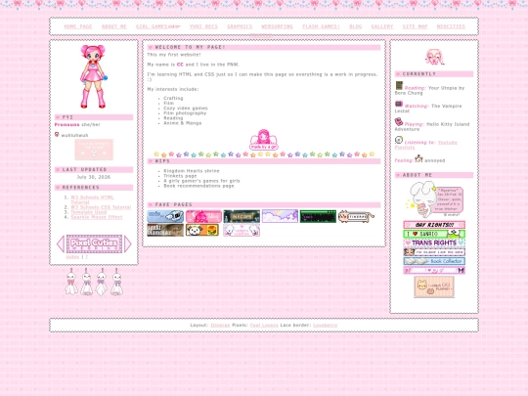Click the pink stamp badge under wahluhwuh

[x=94, y=150]
